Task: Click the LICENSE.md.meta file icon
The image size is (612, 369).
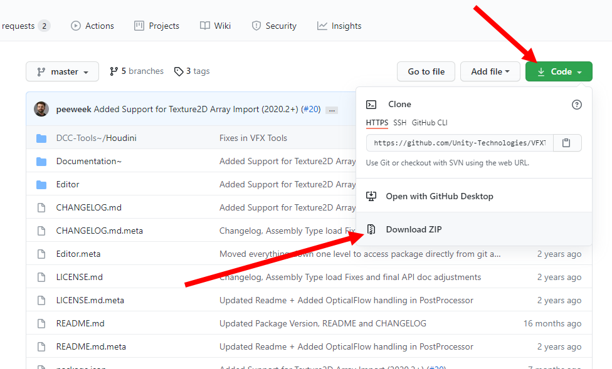Action: [x=41, y=300]
